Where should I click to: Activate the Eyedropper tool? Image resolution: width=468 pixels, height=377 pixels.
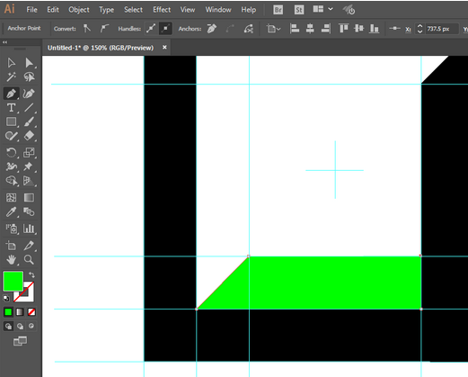pos(11,212)
